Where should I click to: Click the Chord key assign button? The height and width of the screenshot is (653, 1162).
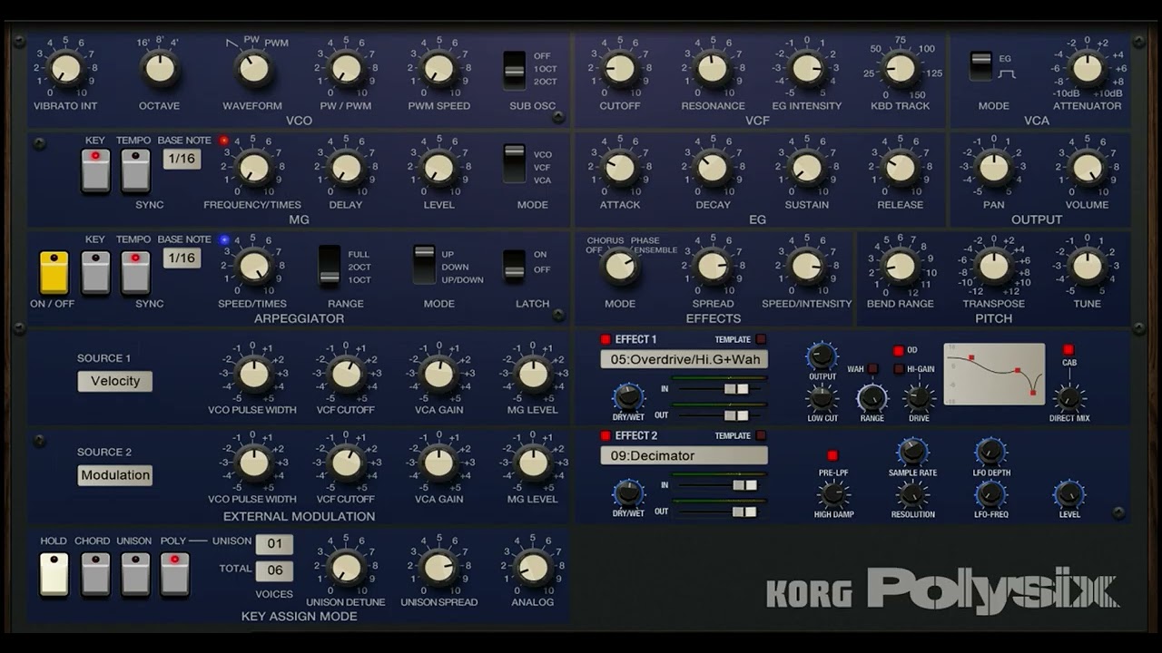(x=95, y=574)
